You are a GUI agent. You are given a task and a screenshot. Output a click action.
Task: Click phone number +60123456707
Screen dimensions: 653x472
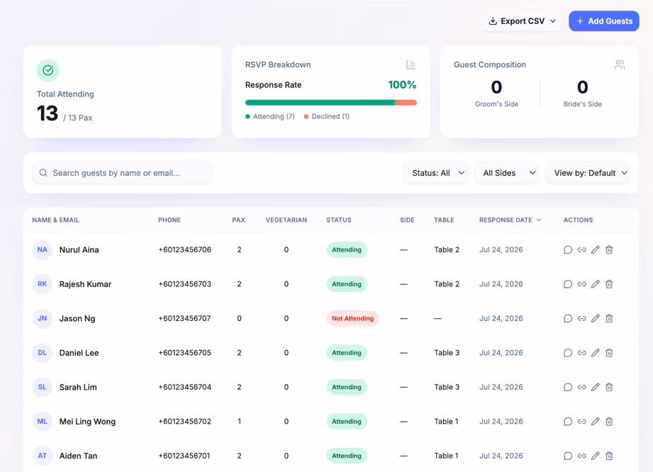tap(184, 318)
